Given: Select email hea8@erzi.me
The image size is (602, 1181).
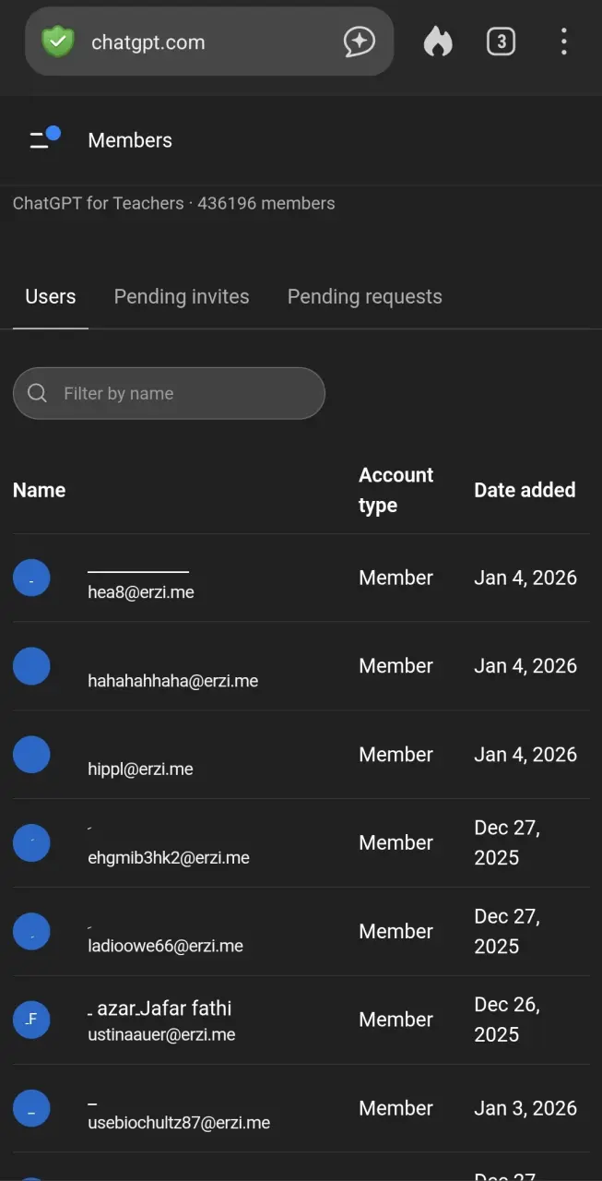Looking at the screenshot, I should click(141, 592).
